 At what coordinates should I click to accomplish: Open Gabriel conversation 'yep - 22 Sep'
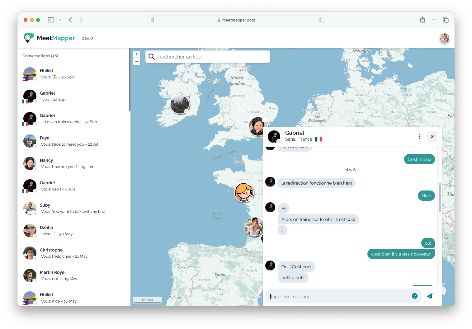point(73,96)
